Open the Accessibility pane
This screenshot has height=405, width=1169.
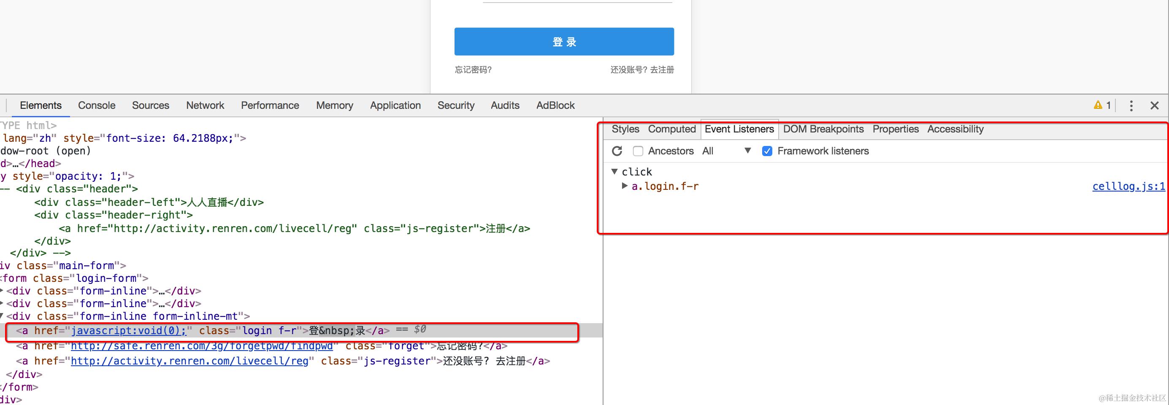(x=955, y=129)
